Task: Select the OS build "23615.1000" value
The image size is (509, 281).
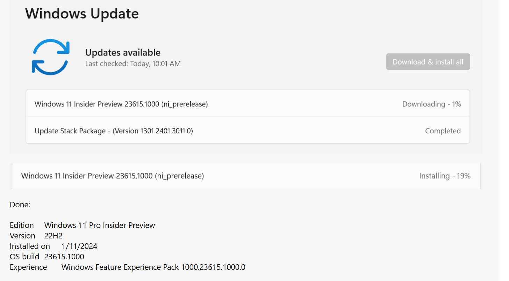Action: [x=64, y=257]
